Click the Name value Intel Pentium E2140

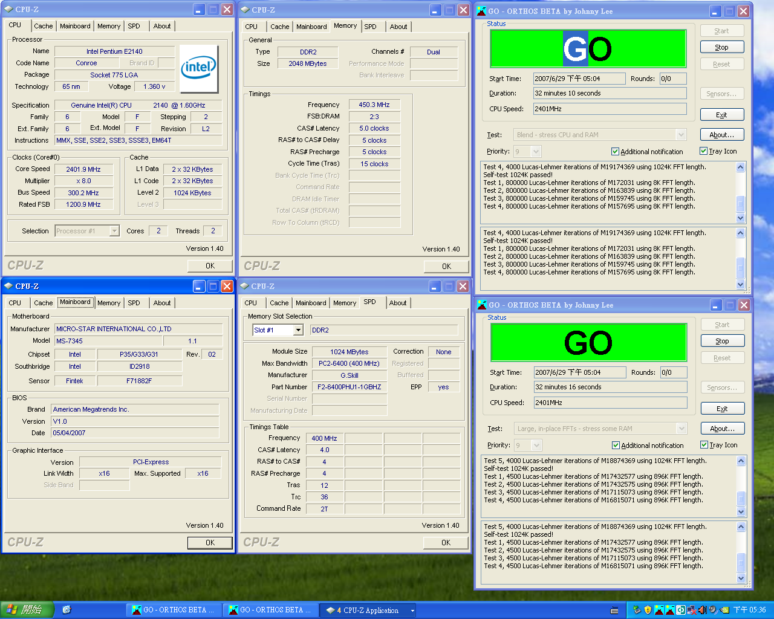[x=114, y=51]
